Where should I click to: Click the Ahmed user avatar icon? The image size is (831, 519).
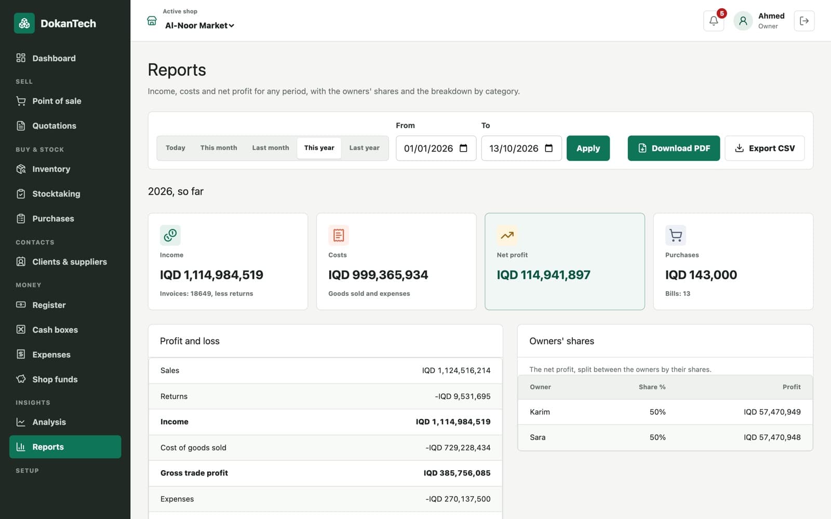pos(743,21)
